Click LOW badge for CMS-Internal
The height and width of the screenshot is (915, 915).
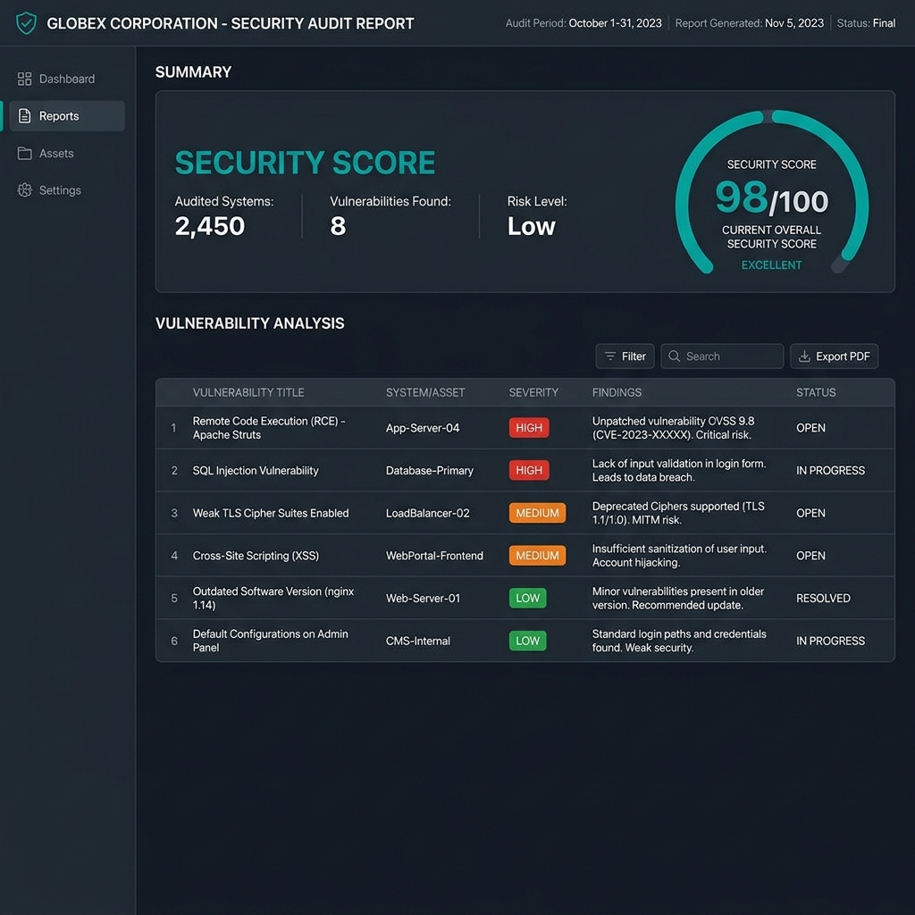coord(527,641)
